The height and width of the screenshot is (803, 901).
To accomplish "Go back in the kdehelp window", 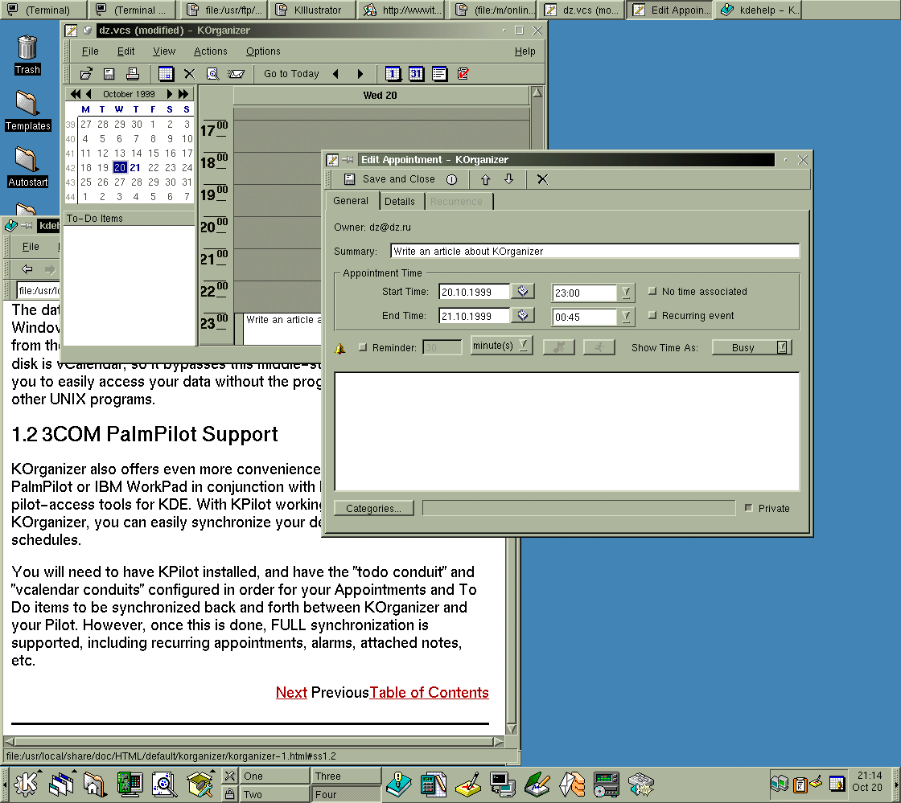I will click(x=27, y=268).
